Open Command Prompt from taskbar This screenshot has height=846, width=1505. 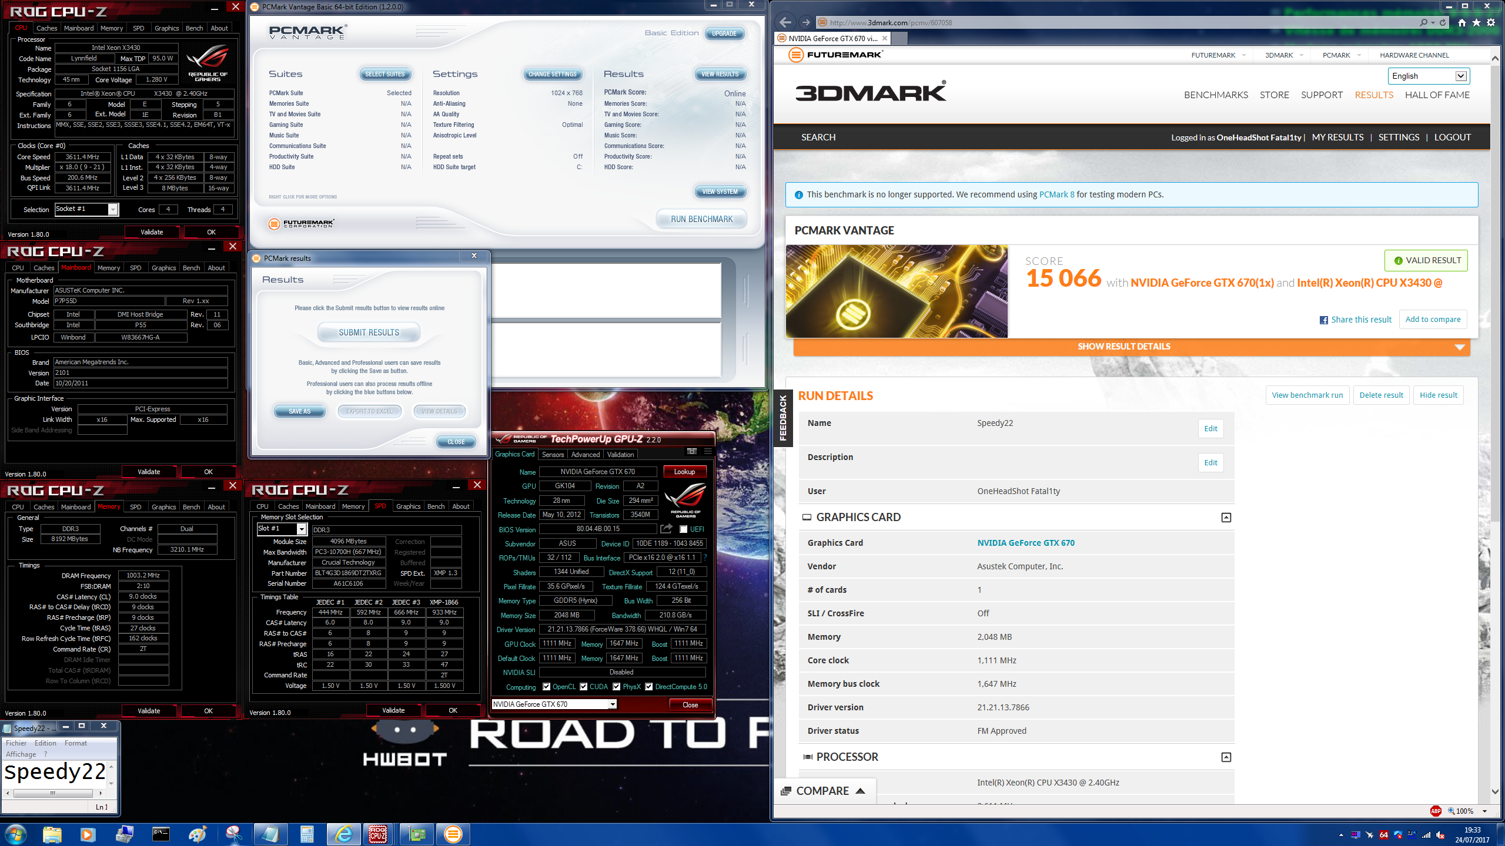pyautogui.click(x=160, y=834)
